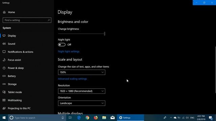Click the Multitasking icon in sidebar

pyautogui.click(x=4, y=100)
